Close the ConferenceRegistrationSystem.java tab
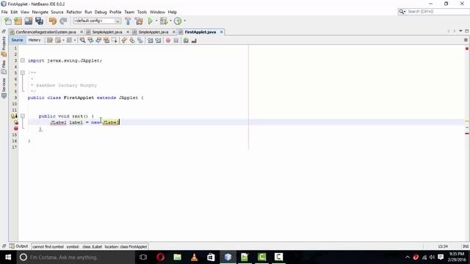Screen dimensions: 470x264 (x=82, y=32)
